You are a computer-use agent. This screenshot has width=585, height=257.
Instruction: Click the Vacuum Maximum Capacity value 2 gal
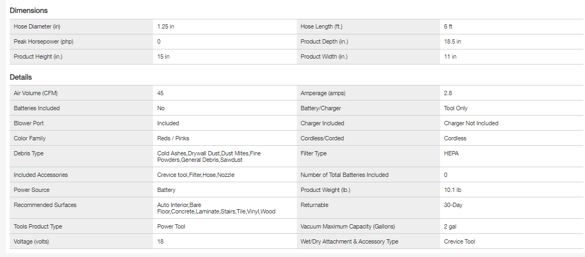(451, 226)
